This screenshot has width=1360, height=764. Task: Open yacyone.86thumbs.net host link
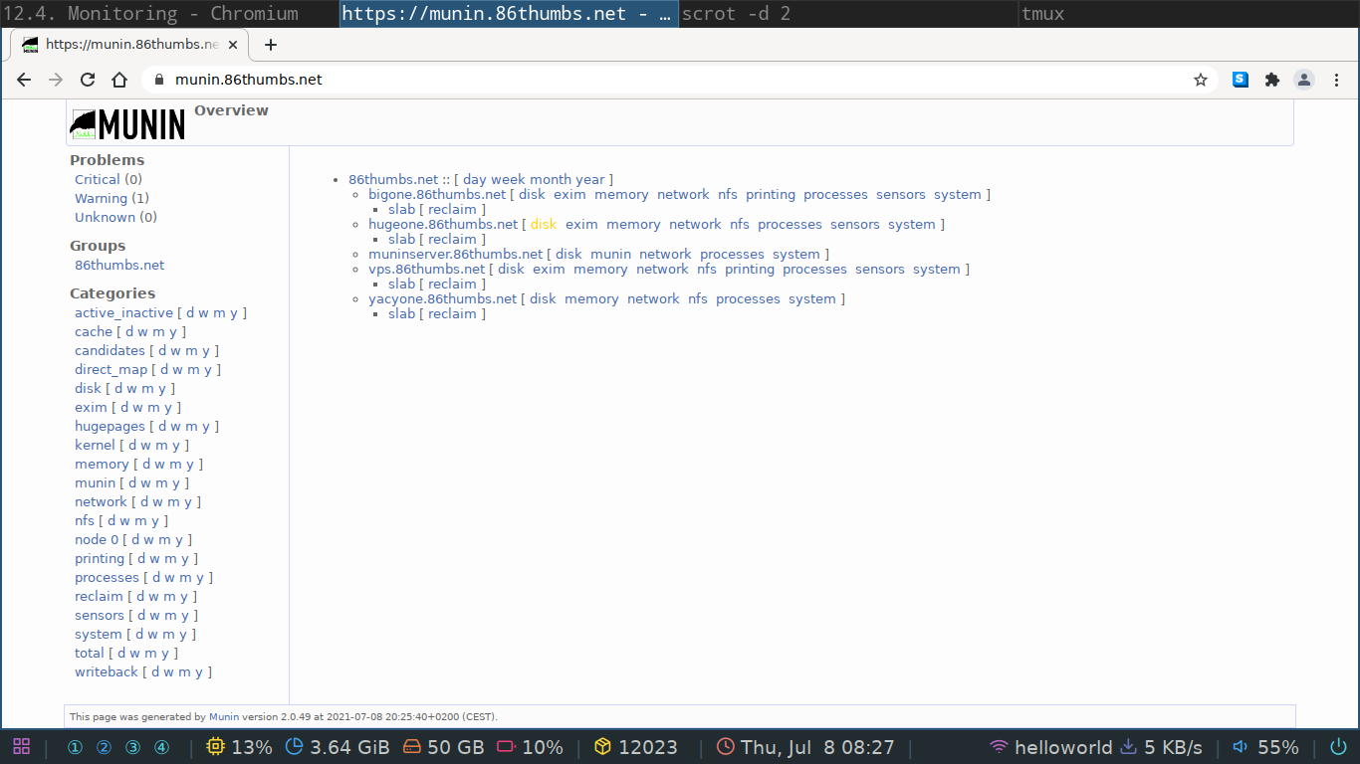[x=442, y=298]
